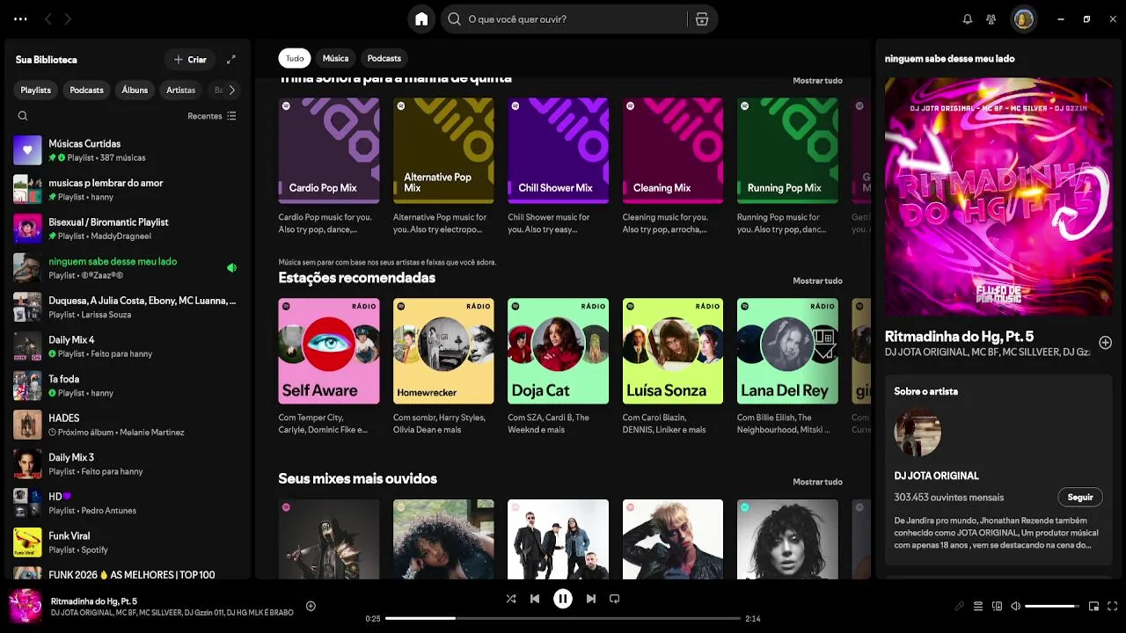Open the notifications bell

point(968,19)
